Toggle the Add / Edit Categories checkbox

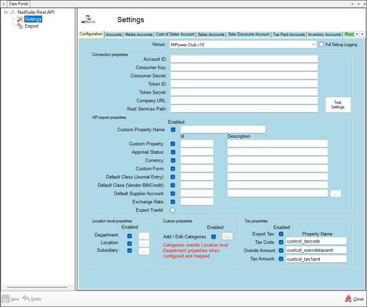[214, 237]
